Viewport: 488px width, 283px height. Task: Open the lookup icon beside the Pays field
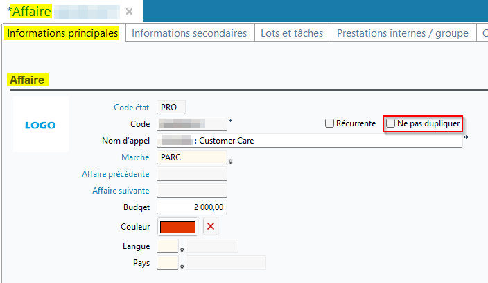(182, 267)
